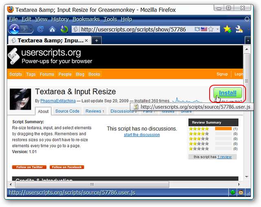Click the Signup link

point(222,74)
